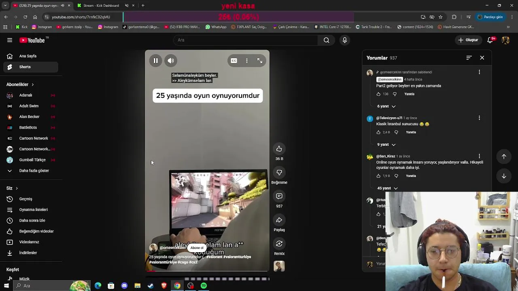Open YouTube notifications bell
Viewport: 518px width, 291px height.
click(x=490, y=40)
